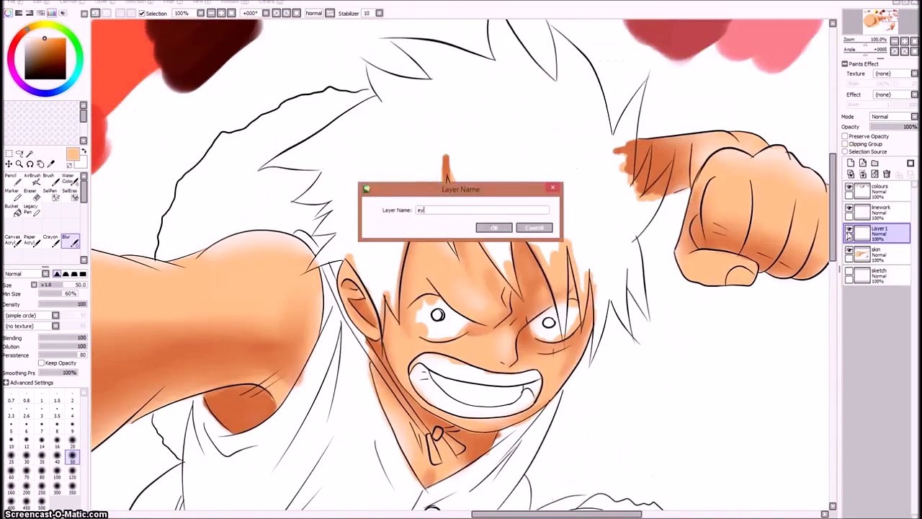Click the navigator canvas thumbnail
Screen dimensions: 922x519
coord(880,21)
